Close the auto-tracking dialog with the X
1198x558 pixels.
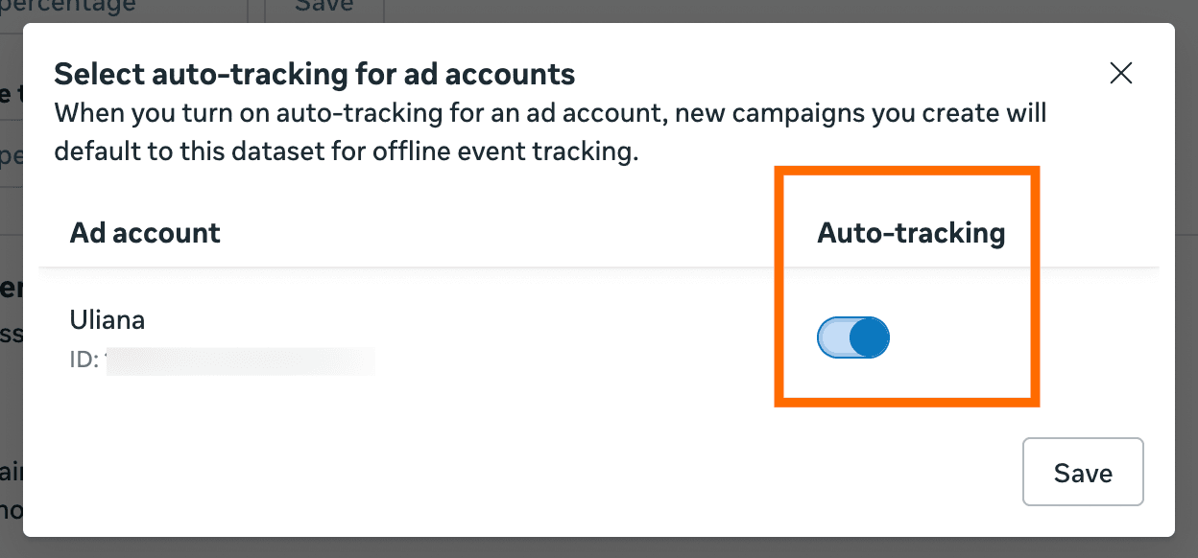click(x=1120, y=73)
